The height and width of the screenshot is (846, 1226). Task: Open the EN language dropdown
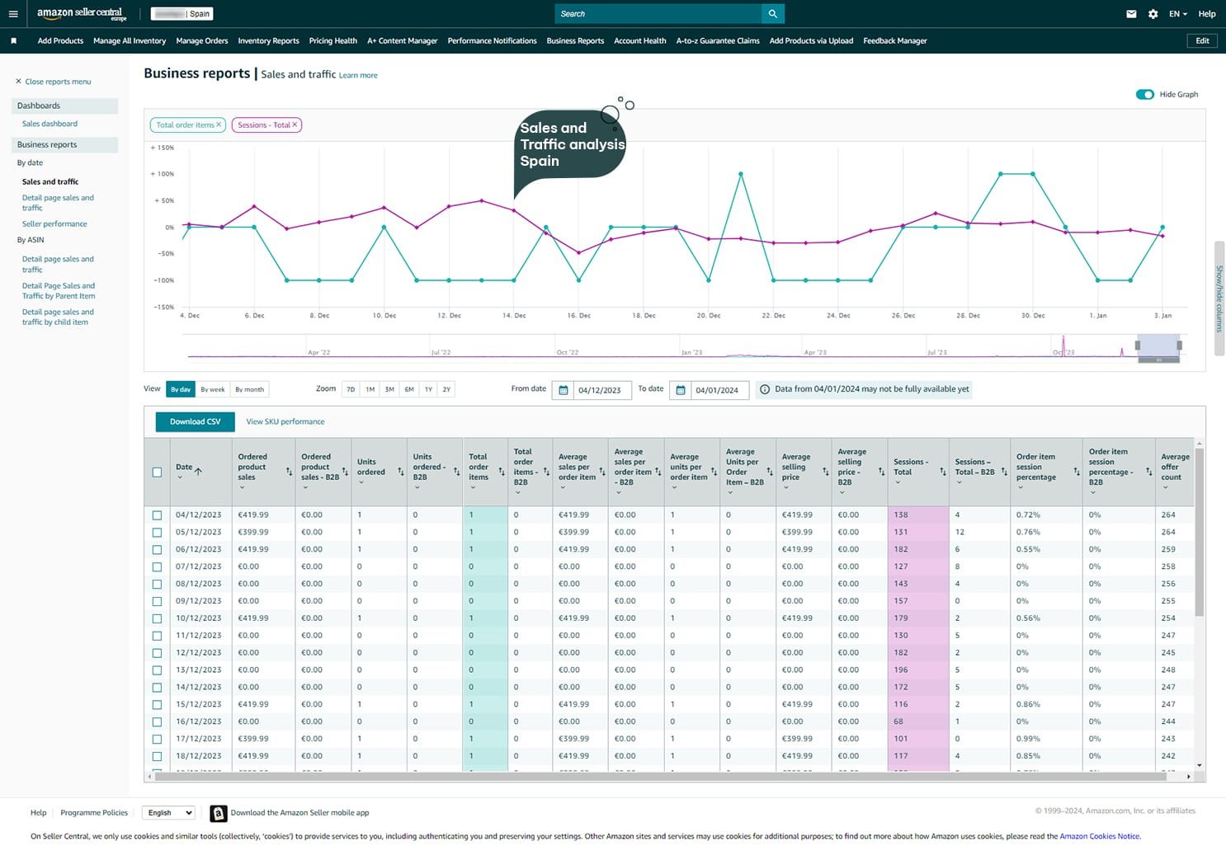tap(1177, 14)
